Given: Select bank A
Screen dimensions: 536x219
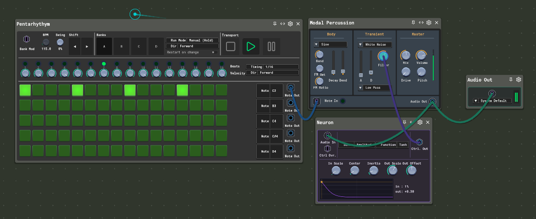Looking at the screenshot, I should [104, 46].
